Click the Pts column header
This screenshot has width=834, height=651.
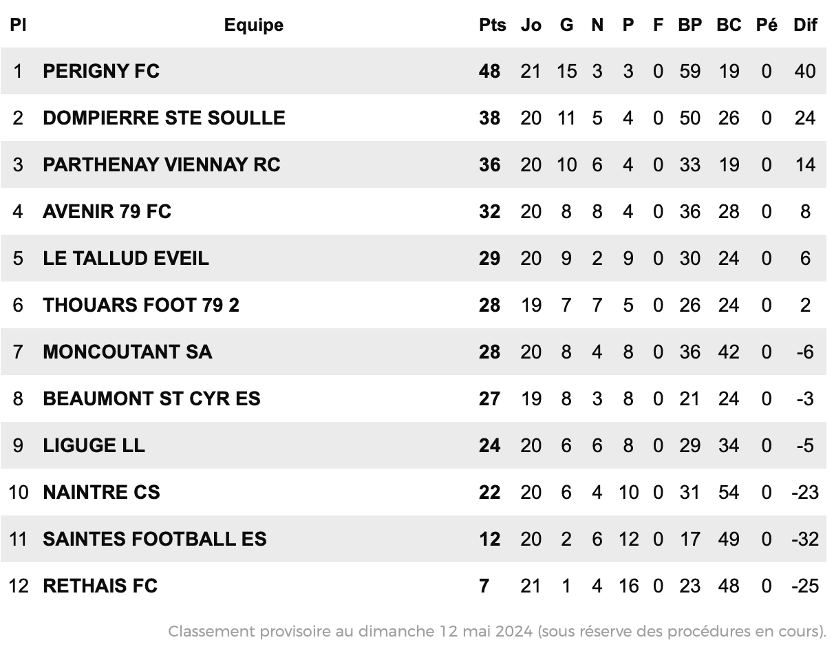pos(493,25)
